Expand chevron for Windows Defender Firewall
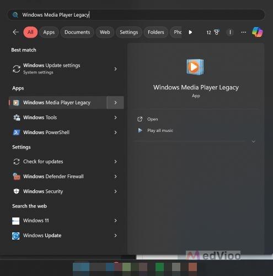 pyautogui.click(x=115, y=177)
